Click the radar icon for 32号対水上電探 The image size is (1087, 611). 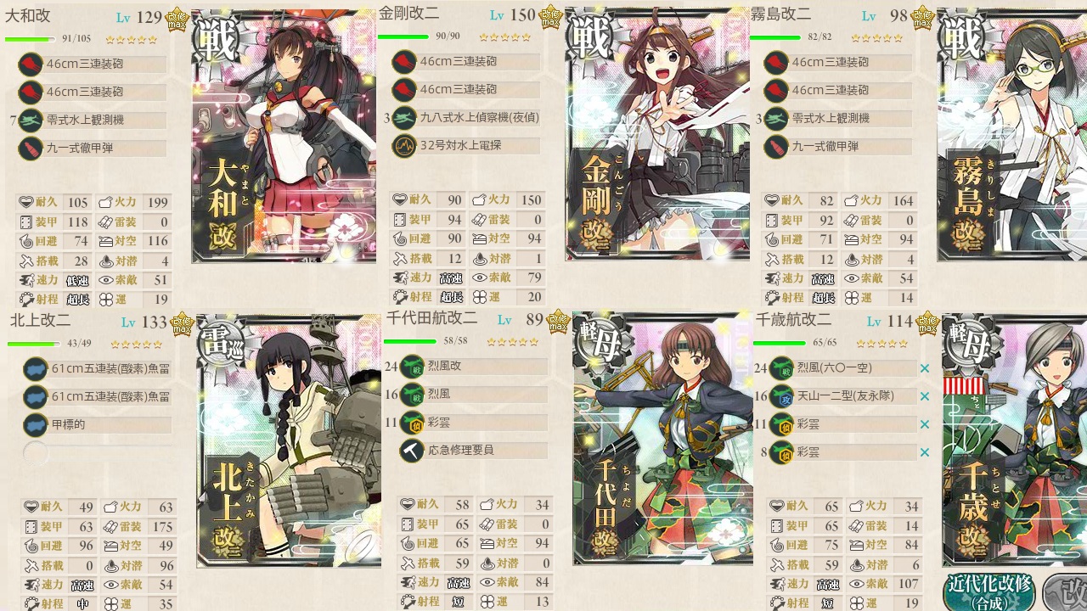coord(403,145)
